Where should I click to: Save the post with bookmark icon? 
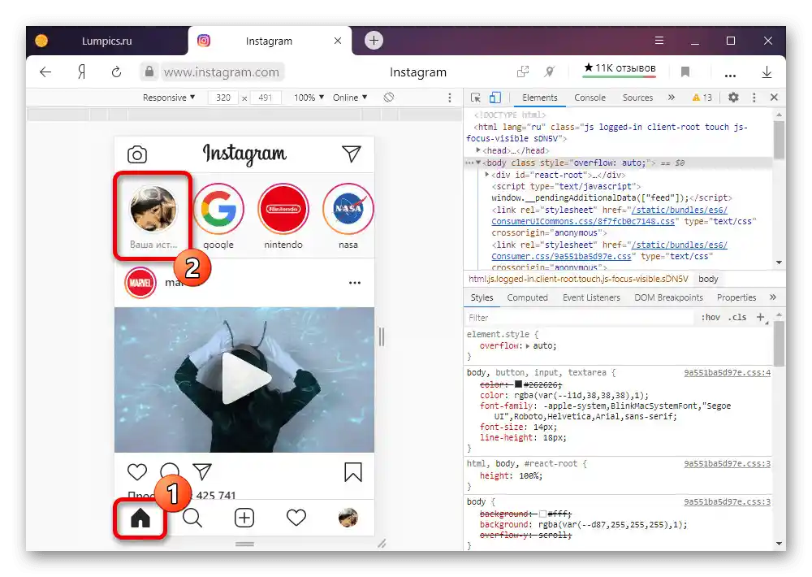[353, 472]
